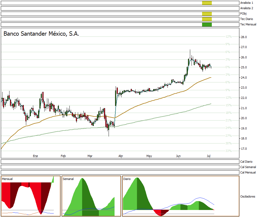Screen dimensions: 258x217
Task: Open the Diario oscillator panel
Action: click(181, 196)
